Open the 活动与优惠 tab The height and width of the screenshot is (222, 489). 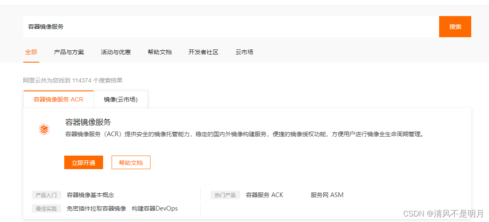click(x=116, y=52)
